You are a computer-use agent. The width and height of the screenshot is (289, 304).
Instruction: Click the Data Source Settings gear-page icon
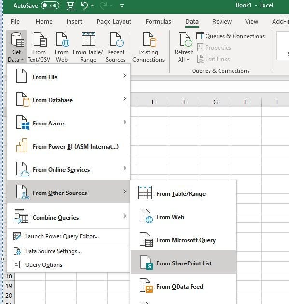click(x=17, y=251)
